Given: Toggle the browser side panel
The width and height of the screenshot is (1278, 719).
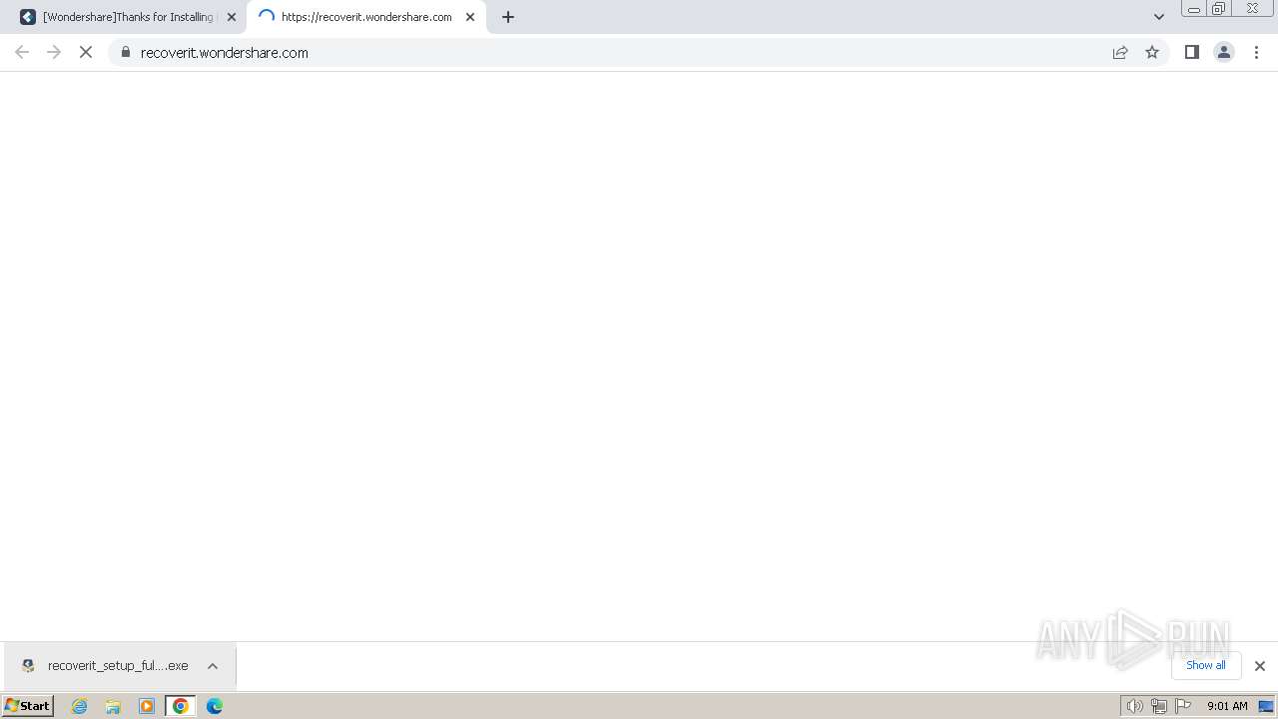Looking at the screenshot, I should tap(1192, 52).
